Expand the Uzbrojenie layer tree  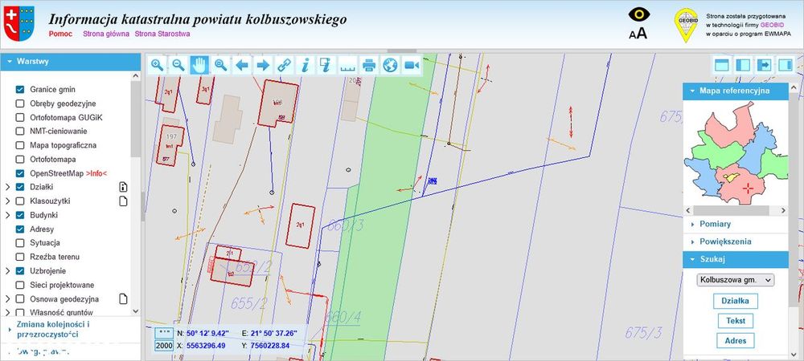(x=8, y=271)
